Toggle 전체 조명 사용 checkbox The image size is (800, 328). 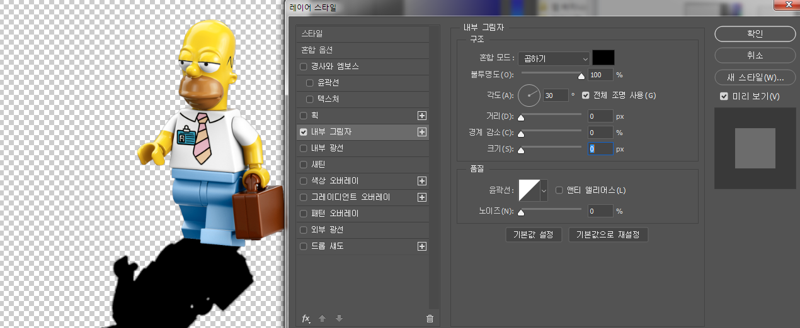tap(586, 96)
